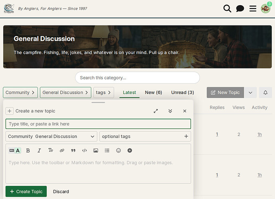This screenshot has width=275, height=199.
Task: Switch to the New (6) tab
Action: coord(153,92)
